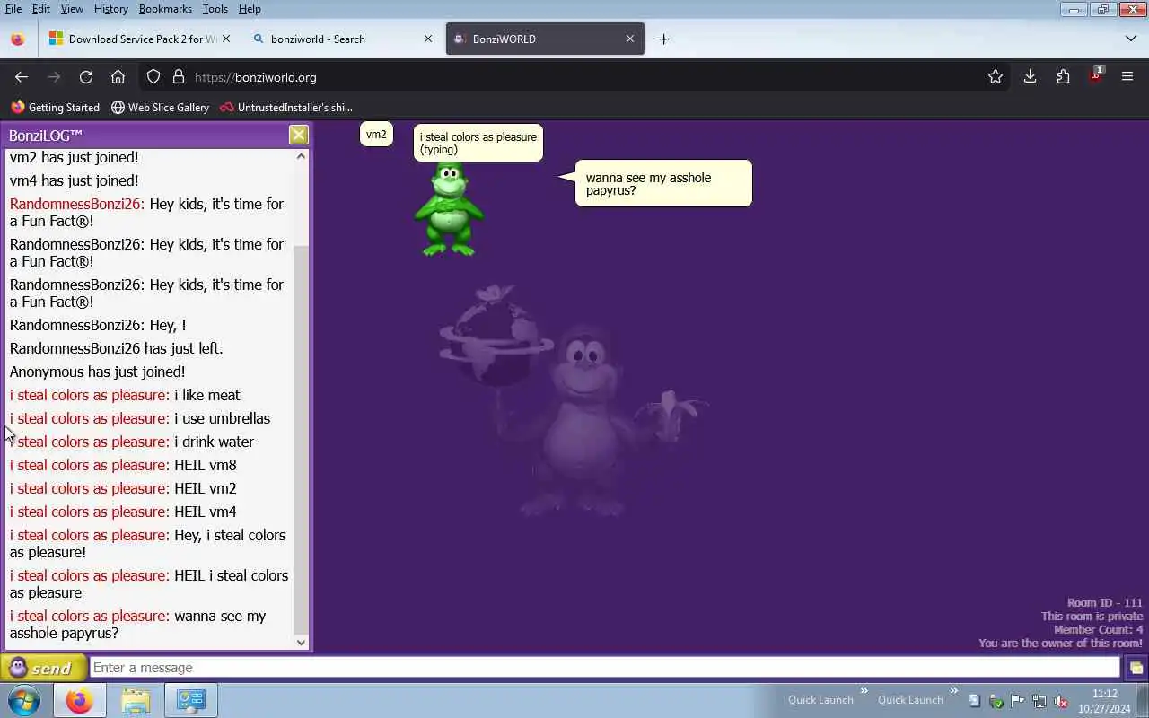The width and height of the screenshot is (1149, 718).
Task: Expand the second Quick Launch chevron
Action: click(953, 691)
